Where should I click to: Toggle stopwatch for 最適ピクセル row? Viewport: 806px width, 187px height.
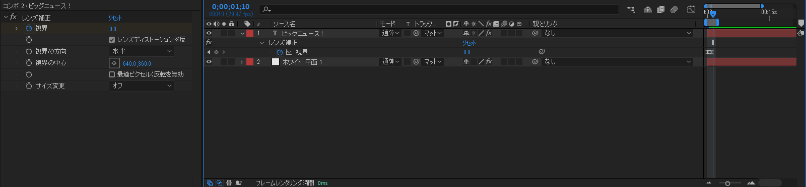(29, 74)
